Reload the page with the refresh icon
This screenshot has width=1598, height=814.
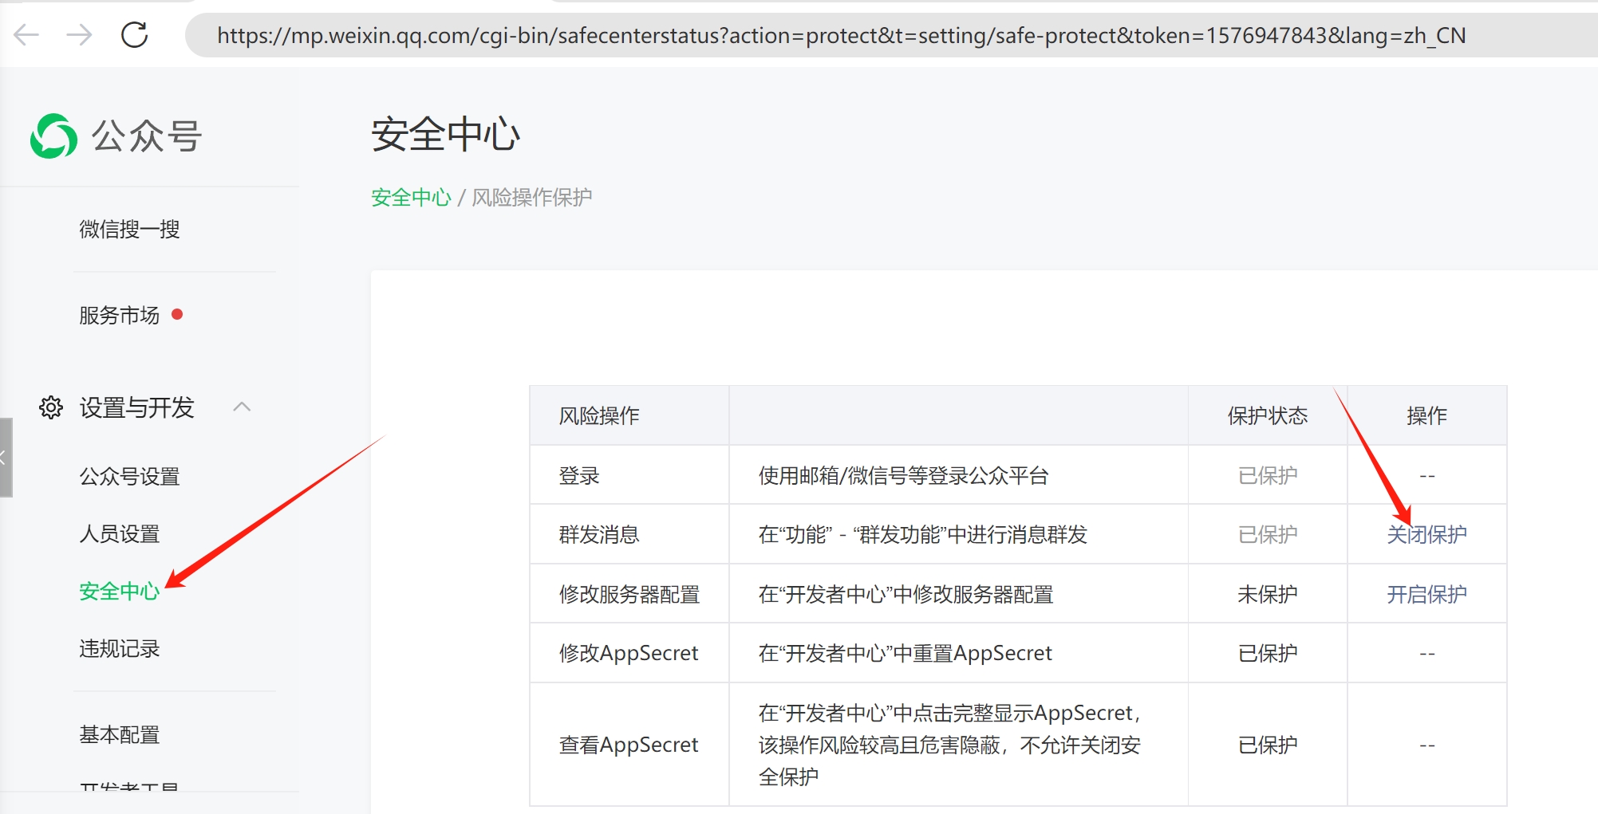pos(134,35)
